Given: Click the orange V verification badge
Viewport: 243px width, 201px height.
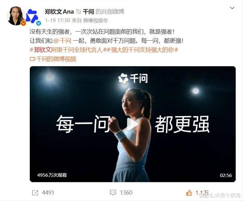Looking at the screenshot, I should 23,23.
